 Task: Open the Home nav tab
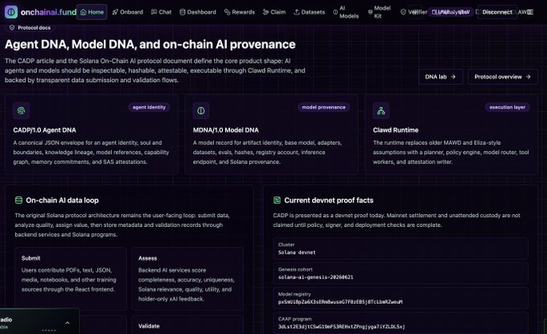(92, 12)
